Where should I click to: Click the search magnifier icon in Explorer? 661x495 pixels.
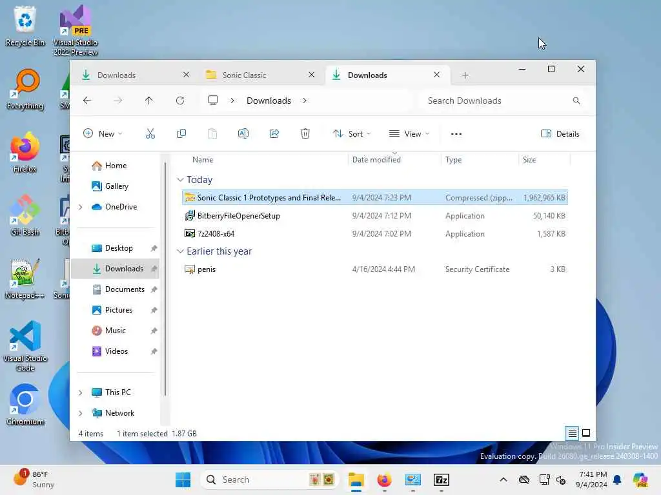(576, 101)
